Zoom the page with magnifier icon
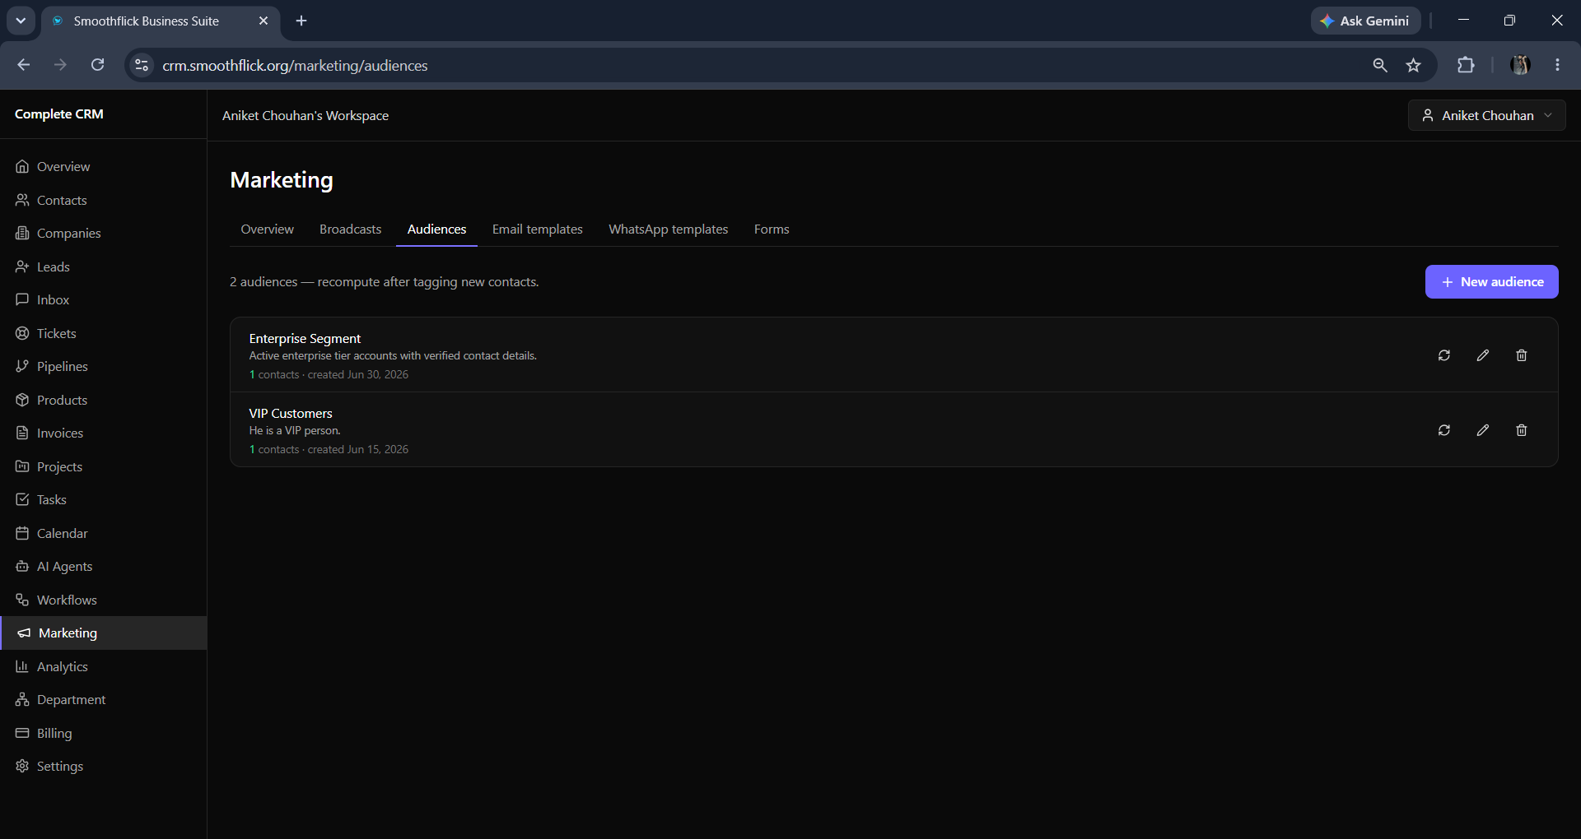 [1380, 65]
